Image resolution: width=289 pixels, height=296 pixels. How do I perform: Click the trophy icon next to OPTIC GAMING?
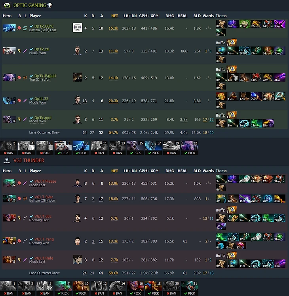[x=50, y=5]
